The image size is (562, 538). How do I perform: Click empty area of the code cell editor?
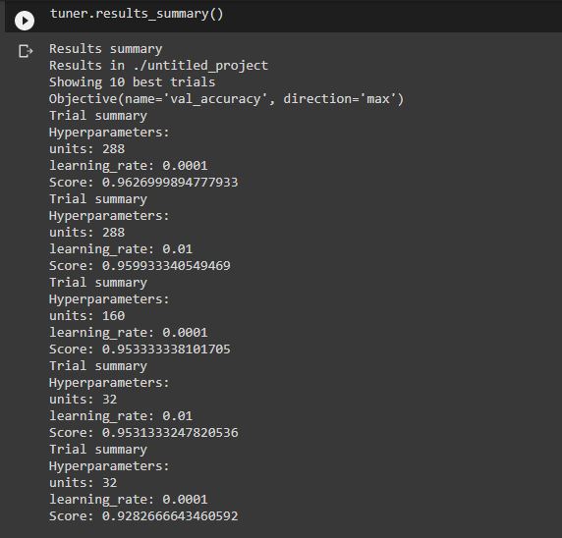(394, 16)
